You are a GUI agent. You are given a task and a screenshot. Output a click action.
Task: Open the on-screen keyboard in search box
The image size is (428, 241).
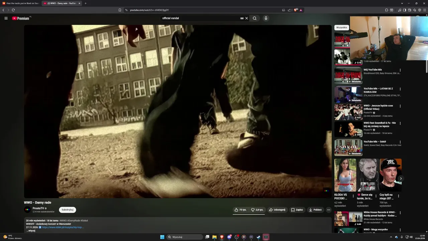click(x=242, y=18)
